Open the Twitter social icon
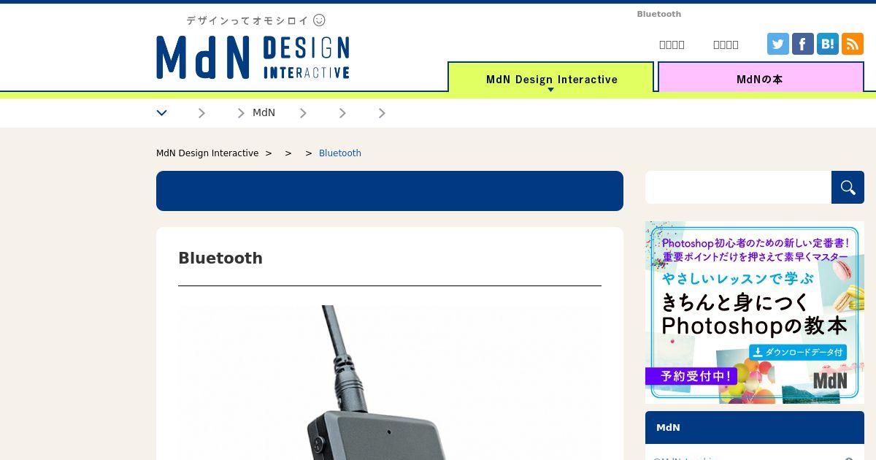This screenshot has height=460, width=876. pos(778,44)
